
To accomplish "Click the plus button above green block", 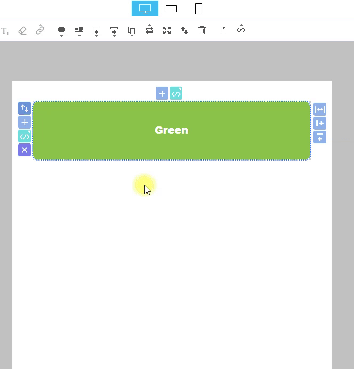I will click(162, 94).
